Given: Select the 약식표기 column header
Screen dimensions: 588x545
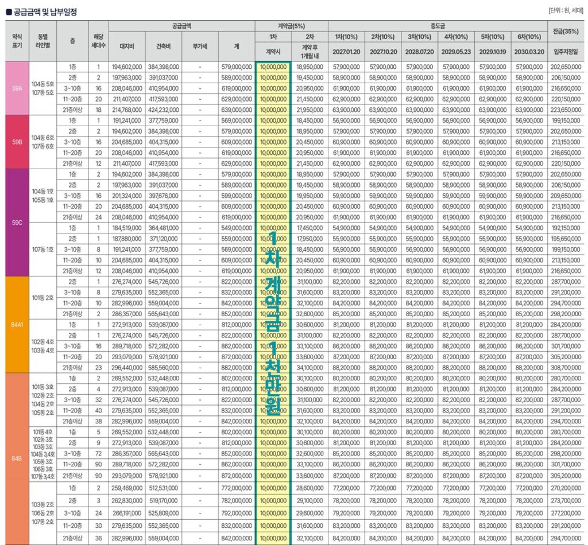Looking at the screenshot, I should 17,41.
